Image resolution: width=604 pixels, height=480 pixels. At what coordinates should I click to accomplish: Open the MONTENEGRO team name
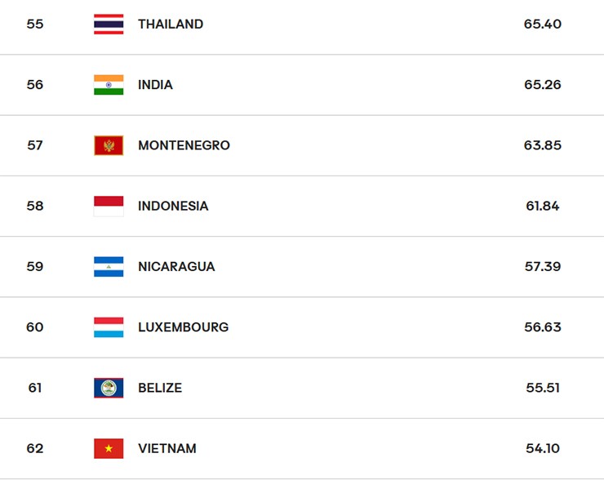point(184,145)
